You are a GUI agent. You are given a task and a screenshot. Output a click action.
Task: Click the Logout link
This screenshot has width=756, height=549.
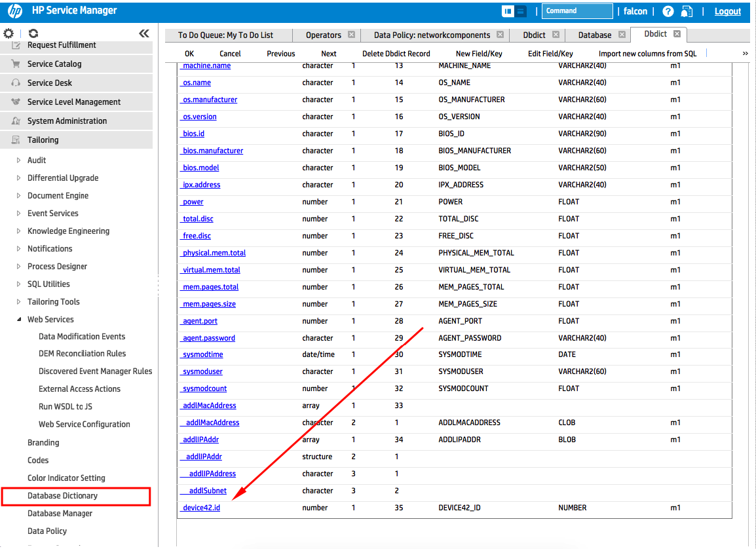click(727, 10)
